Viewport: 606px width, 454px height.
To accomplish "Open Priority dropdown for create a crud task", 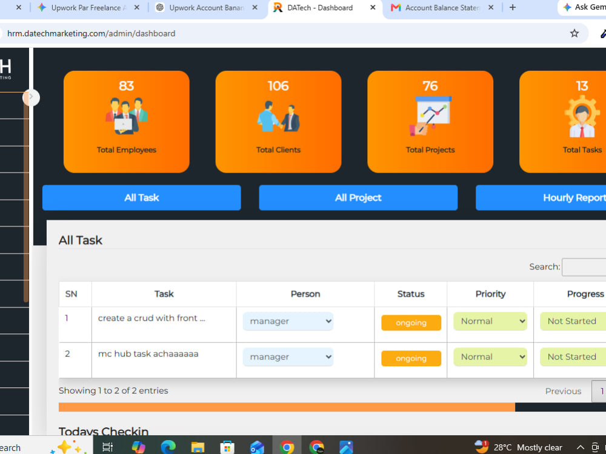I will 490,321.
